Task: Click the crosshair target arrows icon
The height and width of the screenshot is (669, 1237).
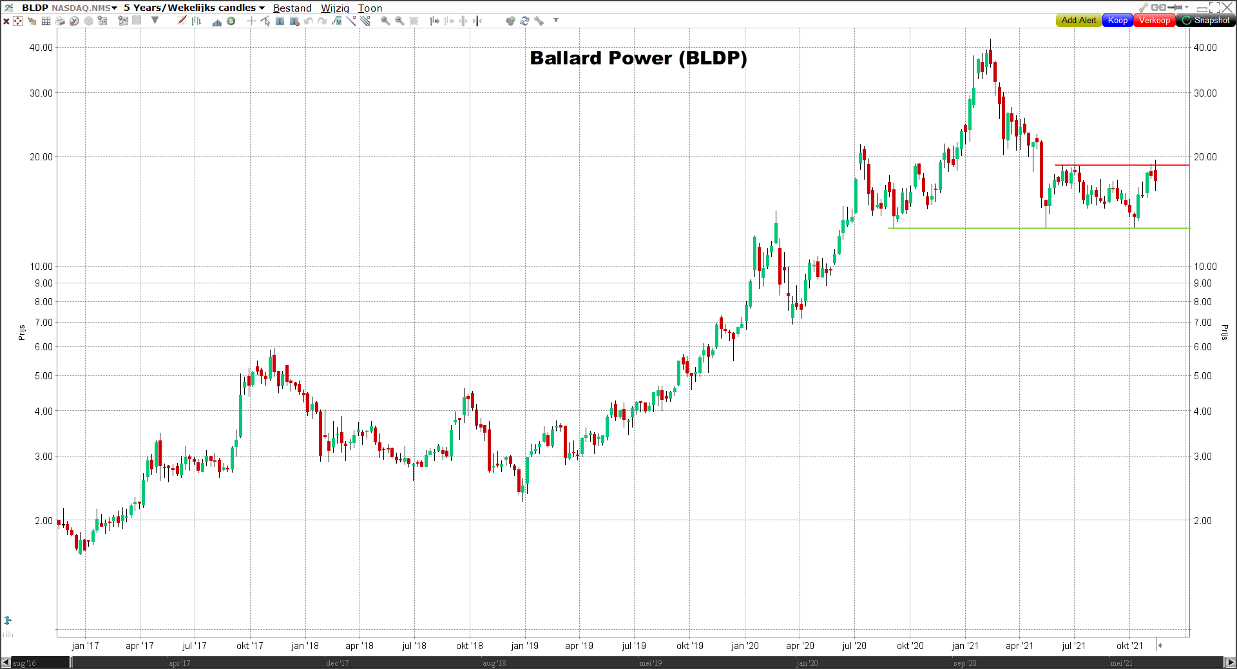Action: pos(17,21)
